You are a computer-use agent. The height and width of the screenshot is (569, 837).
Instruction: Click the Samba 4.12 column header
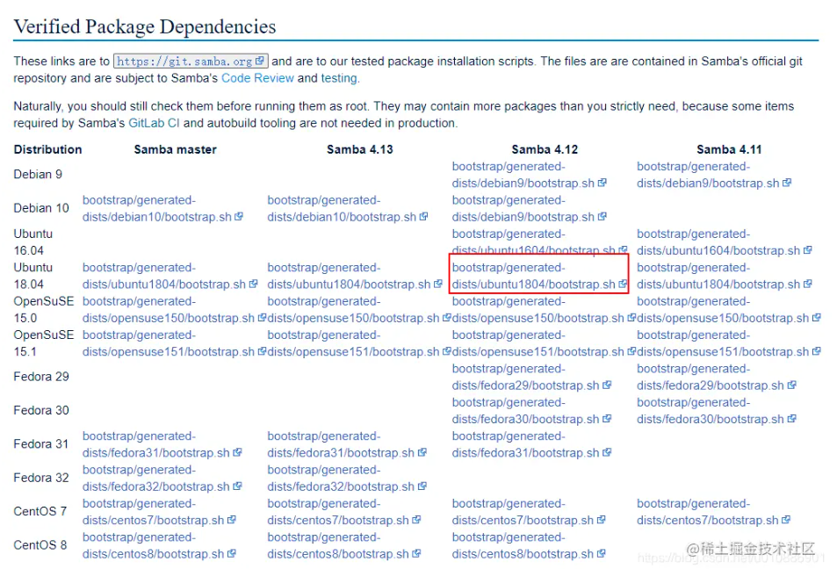(545, 149)
